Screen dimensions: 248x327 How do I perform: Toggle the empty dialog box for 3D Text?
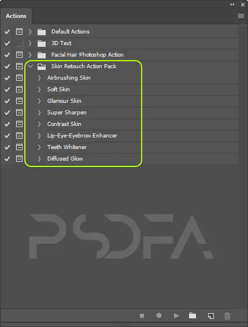(x=20, y=43)
